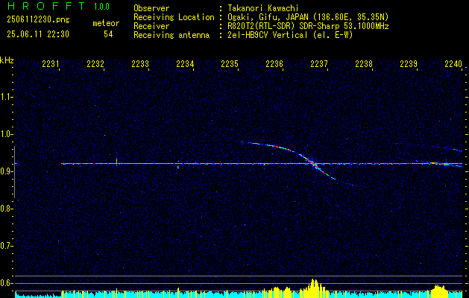Image resolution: width=469 pixels, height=298 pixels.
Task: Click the Observer label
Action: click(151, 8)
